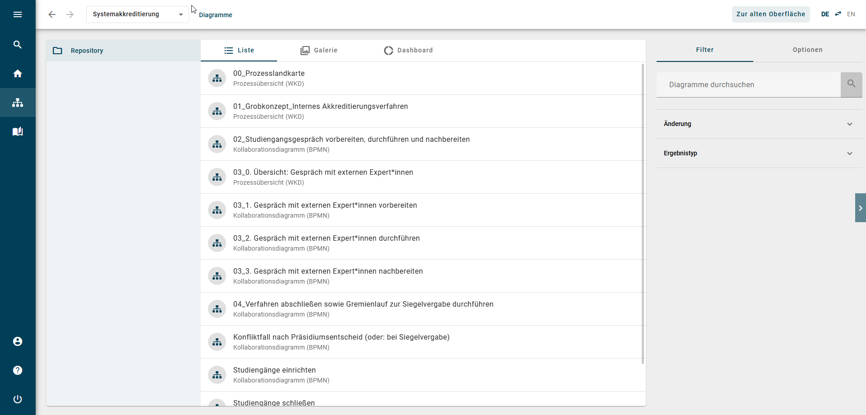The width and height of the screenshot is (866, 415).
Task: Switch to the Dashboard tab
Action: coord(408,50)
